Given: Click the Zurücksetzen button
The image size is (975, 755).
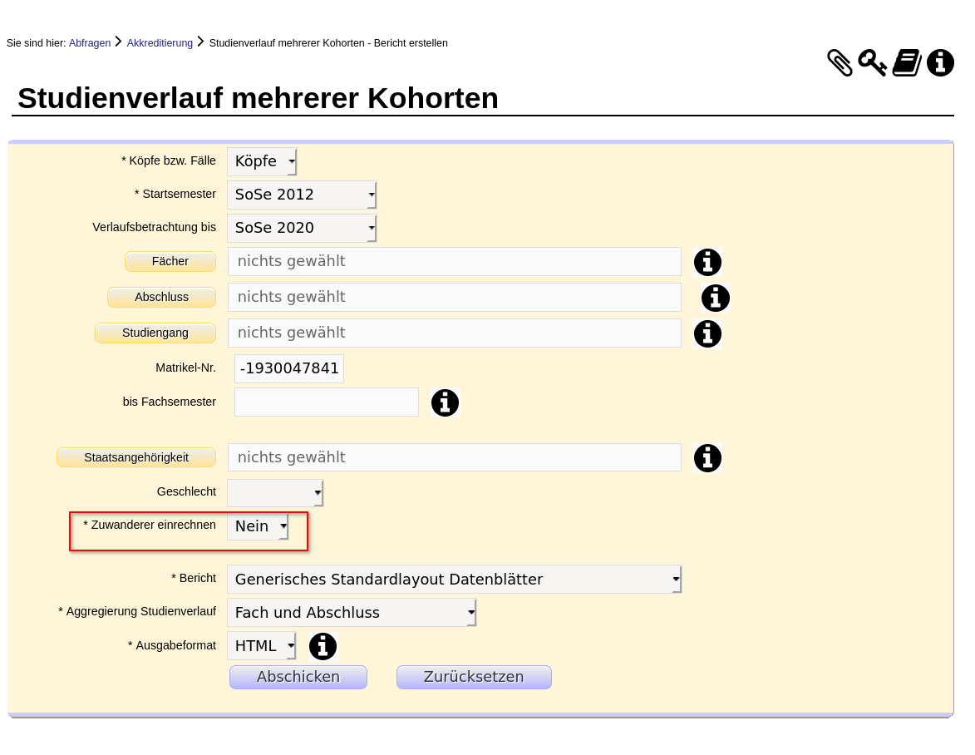Looking at the screenshot, I should (x=474, y=677).
